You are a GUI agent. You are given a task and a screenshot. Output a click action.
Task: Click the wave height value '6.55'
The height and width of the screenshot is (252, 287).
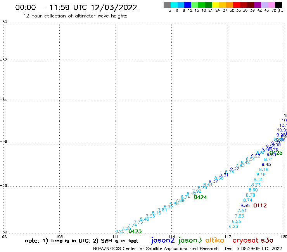(237, 221)
